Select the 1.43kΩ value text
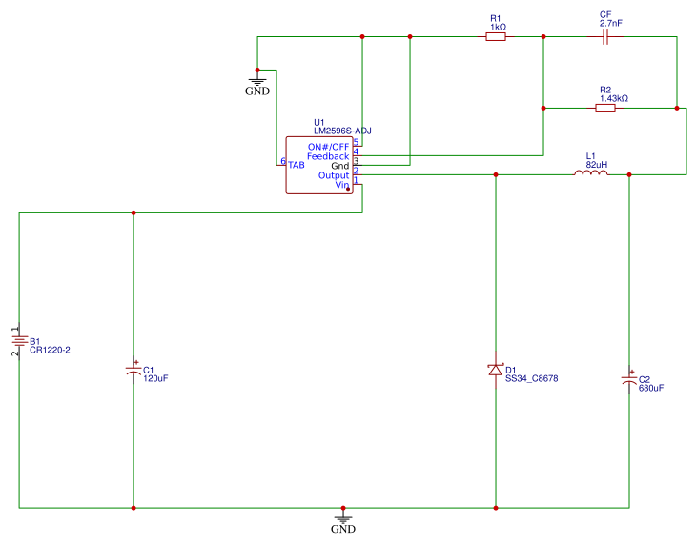 pos(613,98)
